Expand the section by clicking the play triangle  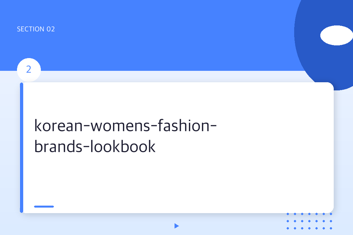(177, 226)
